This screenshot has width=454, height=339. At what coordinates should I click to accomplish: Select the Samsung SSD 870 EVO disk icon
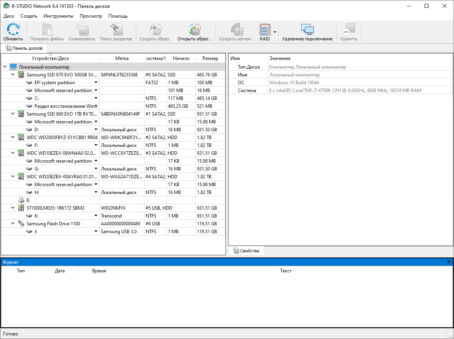click(x=22, y=75)
